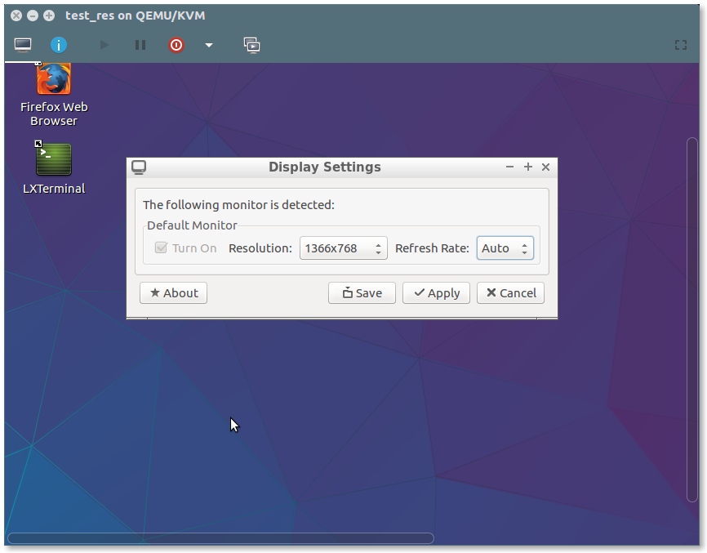
Task: Switch VM viewer to fullscreen mode
Action: click(x=681, y=45)
